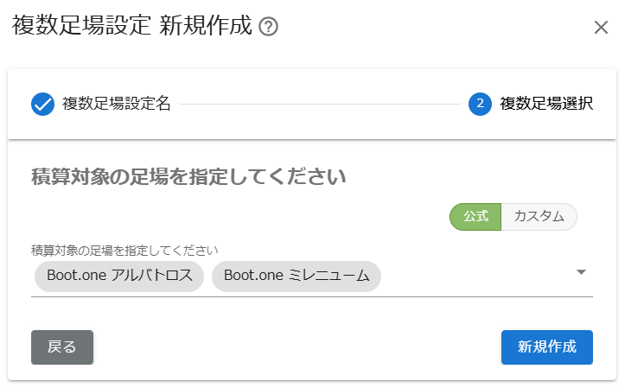Focus the empty area of scaffold select field
Viewport: 625px width, 388px height.
point(476,276)
